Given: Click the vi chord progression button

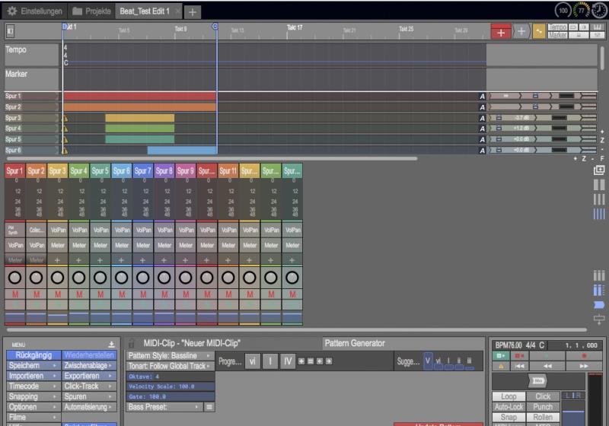Looking at the screenshot, I should (253, 361).
